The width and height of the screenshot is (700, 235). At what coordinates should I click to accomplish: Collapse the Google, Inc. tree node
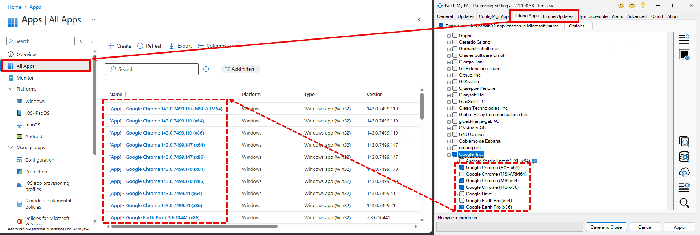pos(449,155)
